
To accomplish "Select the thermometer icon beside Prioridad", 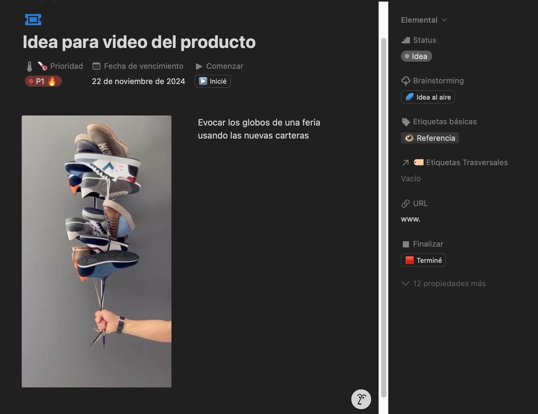I will (30, 66).
